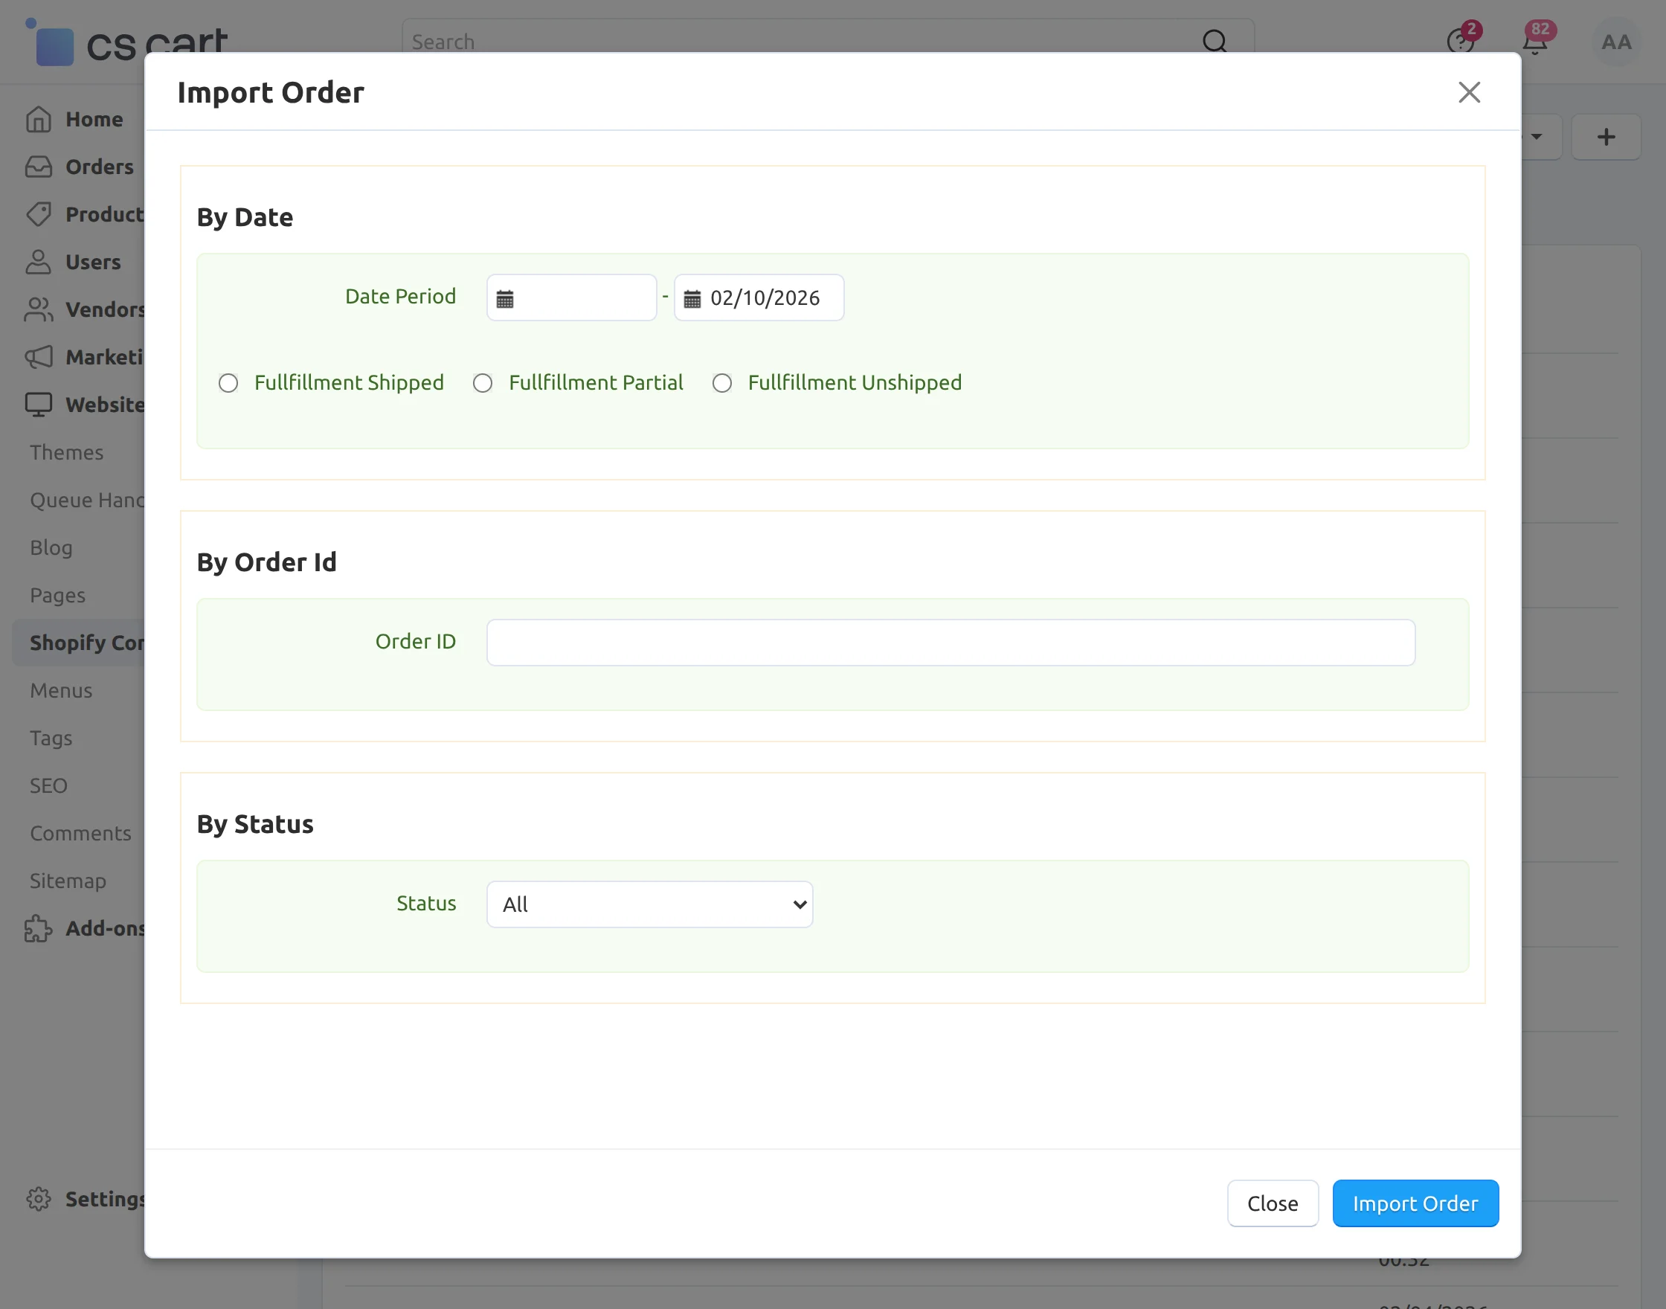The height and width of the screenshot is (1309, 1666).
Task: Click the Home icon in the sidebar
Action: pyautogui.click(x=39, y=120)
